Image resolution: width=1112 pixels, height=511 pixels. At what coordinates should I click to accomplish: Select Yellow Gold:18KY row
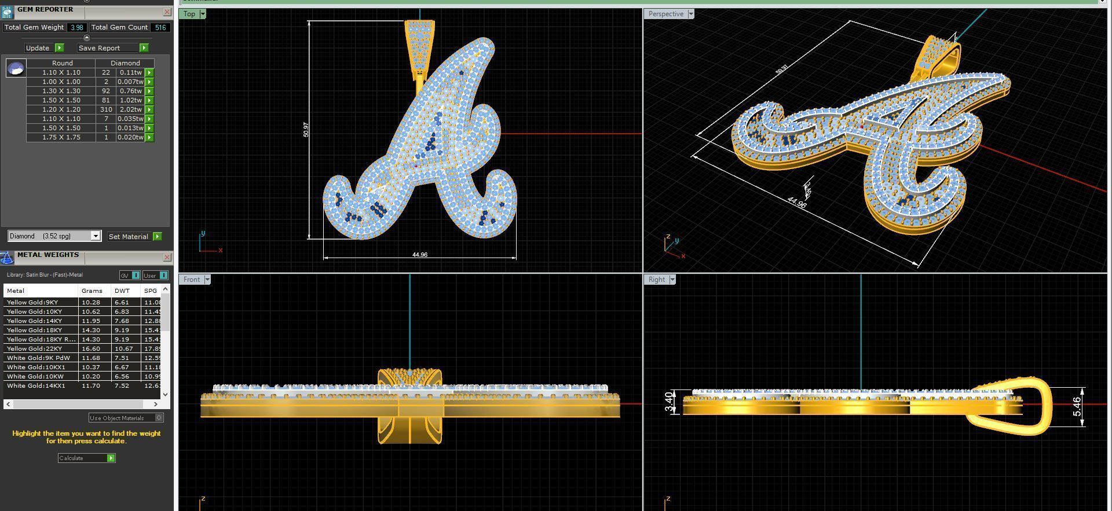click(82, 330)
